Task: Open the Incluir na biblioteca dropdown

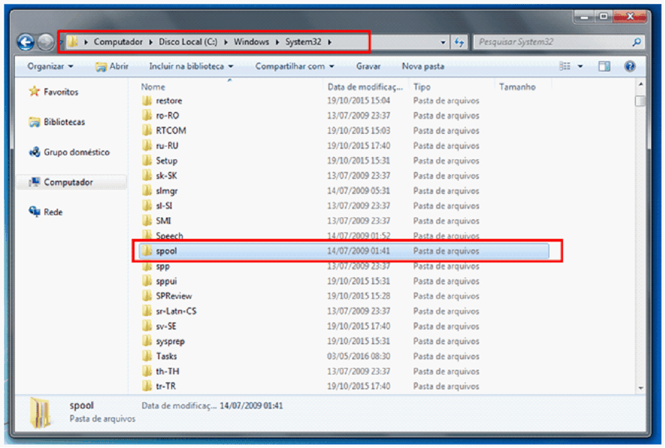Action: tap(191, 66)
